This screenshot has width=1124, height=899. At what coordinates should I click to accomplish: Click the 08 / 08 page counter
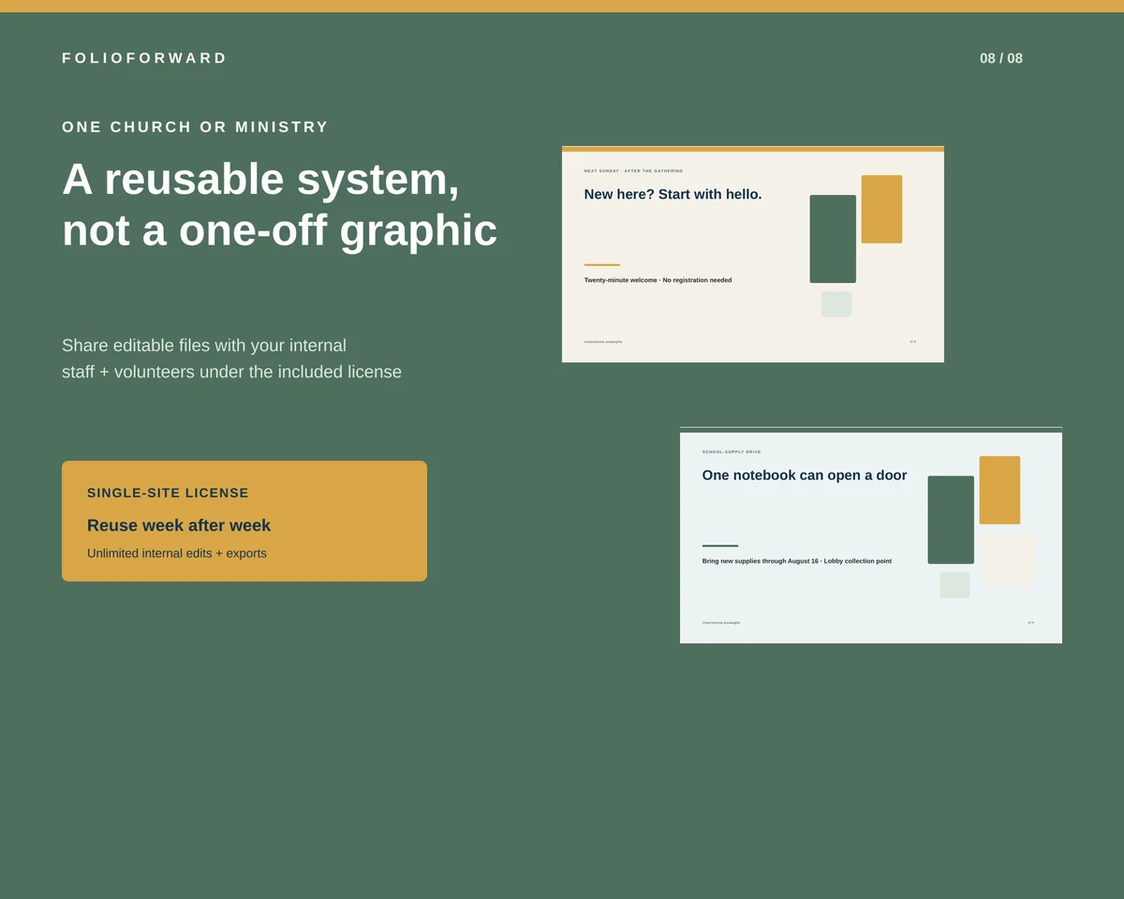pos(1001,58)
